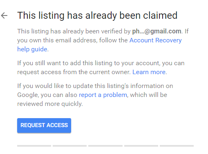Screen dimensions: 208x154
Task: Click the 'If you still want to add' paragraph
Action: (101, 68)
